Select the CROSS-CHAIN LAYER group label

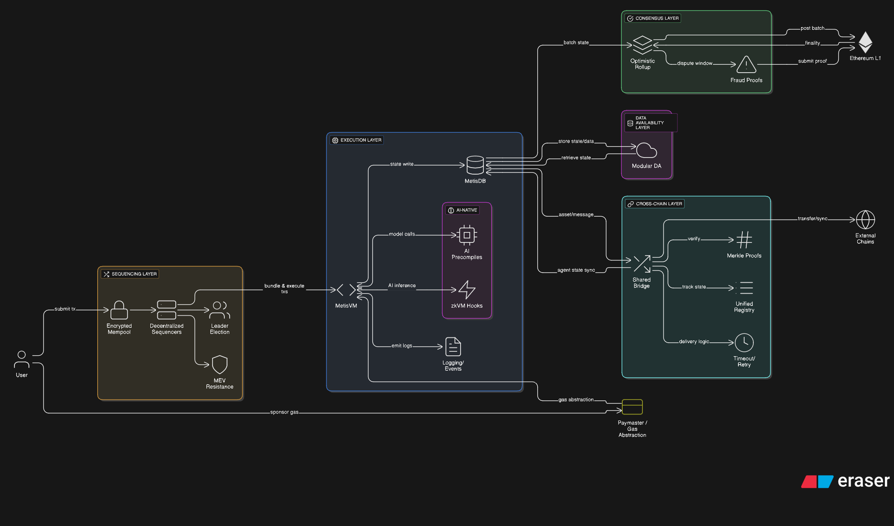pos(655,204)
